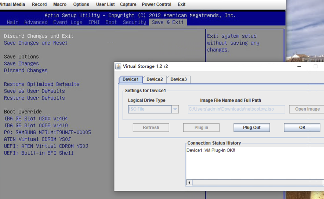Open the Record menu
This screenshot has height=199, width=324.
[39, 4]
